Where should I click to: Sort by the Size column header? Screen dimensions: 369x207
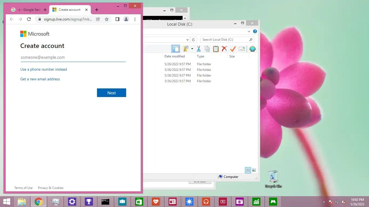tap(232, 56)
